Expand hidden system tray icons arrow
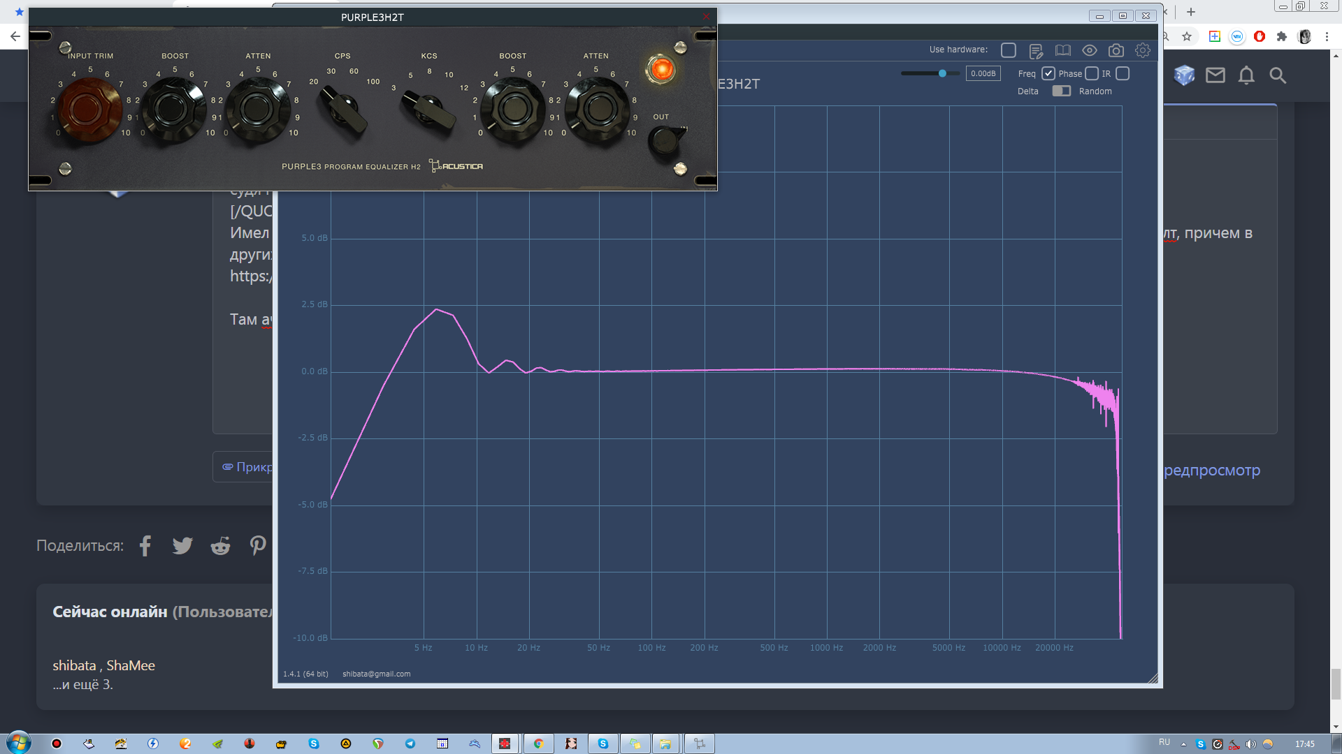The height and width of the screenshot is (754, 1342). (x=1183, y=744)
